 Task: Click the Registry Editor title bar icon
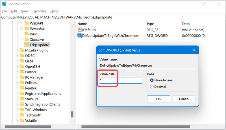pos(4,4)
